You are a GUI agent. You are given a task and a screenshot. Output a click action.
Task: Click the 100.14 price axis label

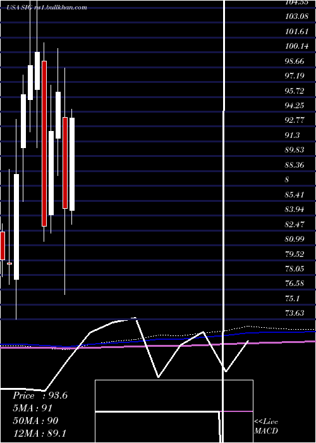[x=296, y=46]
